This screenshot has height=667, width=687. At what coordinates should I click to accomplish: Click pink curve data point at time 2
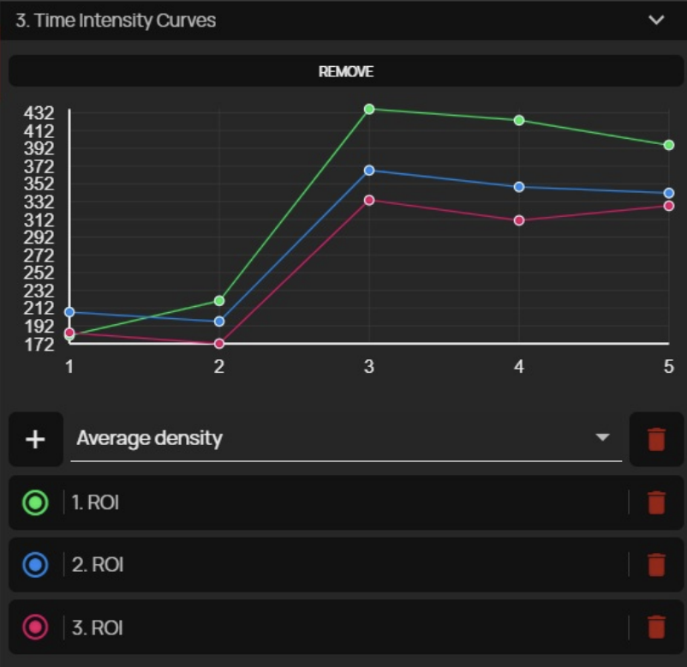219,344
